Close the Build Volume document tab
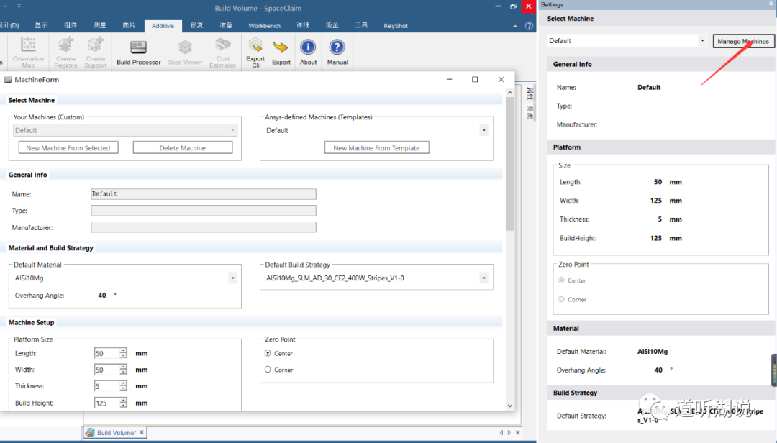Screen dimensions: 777x443 pyautogui.click(x=142, y=432)
